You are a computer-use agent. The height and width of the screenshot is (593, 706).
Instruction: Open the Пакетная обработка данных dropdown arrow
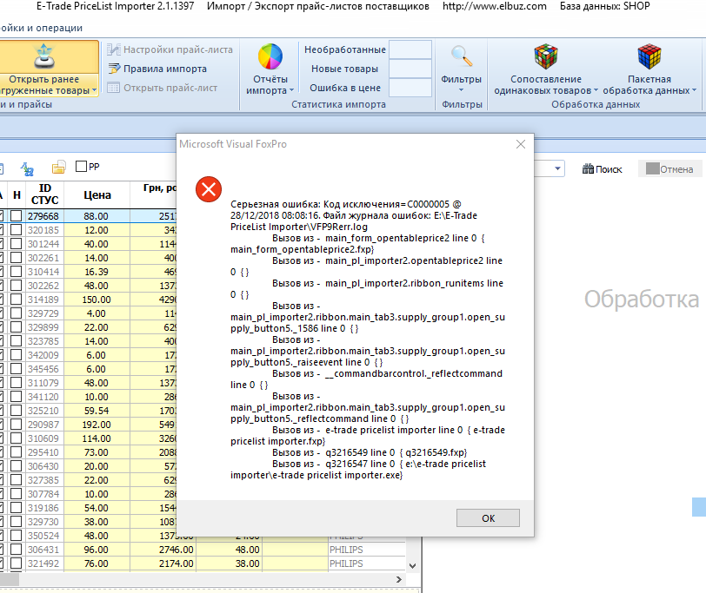[694, 90]
